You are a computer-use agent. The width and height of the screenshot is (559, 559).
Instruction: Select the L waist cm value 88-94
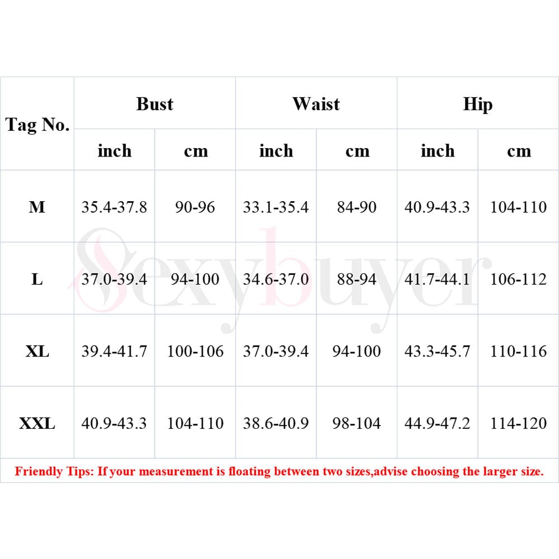(357, 279)
